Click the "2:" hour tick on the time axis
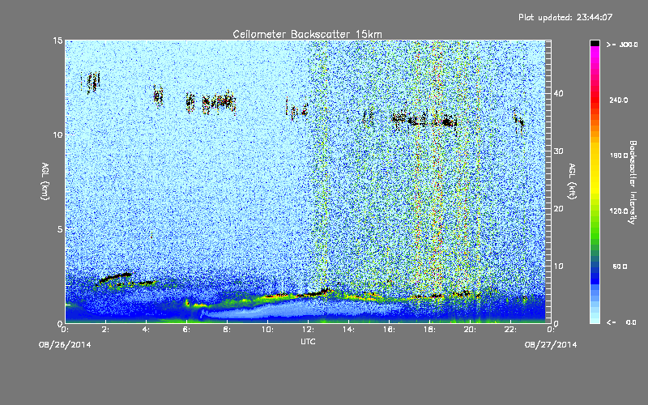 coord(105,330)
